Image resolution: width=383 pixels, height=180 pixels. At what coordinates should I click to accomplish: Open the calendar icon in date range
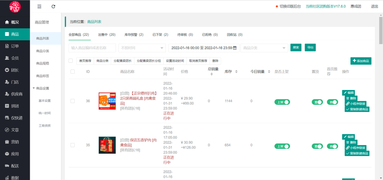pyautogui.click(x=235, y=48)
